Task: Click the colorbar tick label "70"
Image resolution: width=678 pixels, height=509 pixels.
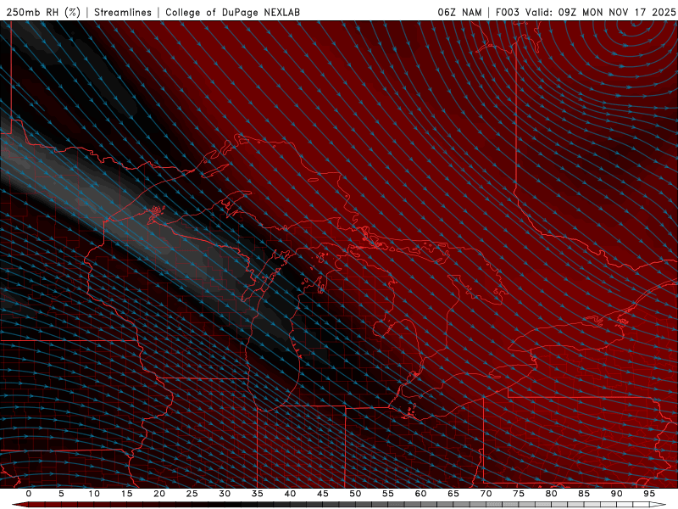Action: point(486,494)
